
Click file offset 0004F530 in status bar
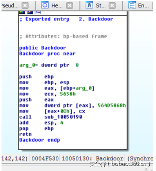(45, 158)
